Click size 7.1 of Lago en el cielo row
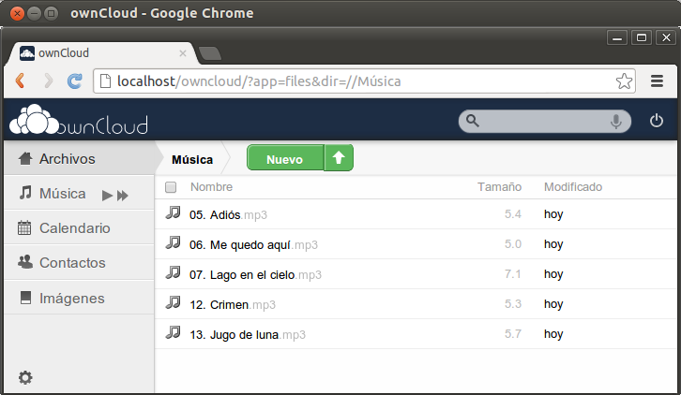The height and width of the screenshot is (395, 681). click(513, 274)
